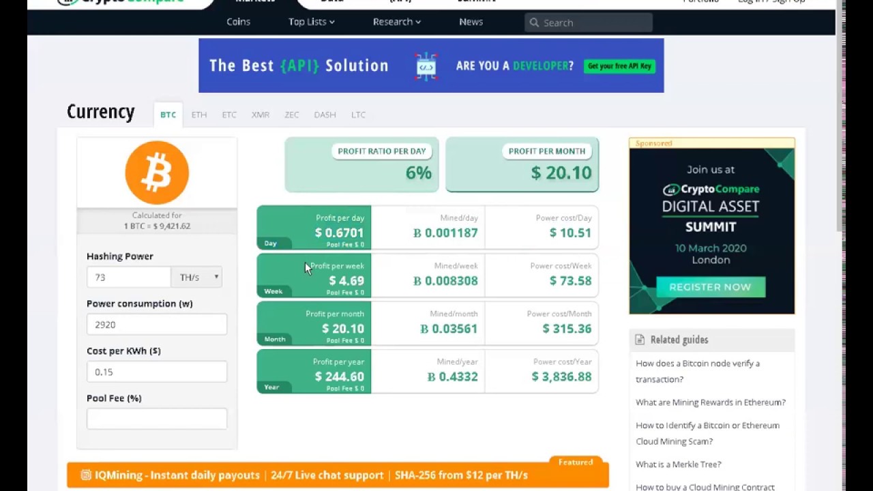Click the API banner robot icon

(x=426, y=66)
